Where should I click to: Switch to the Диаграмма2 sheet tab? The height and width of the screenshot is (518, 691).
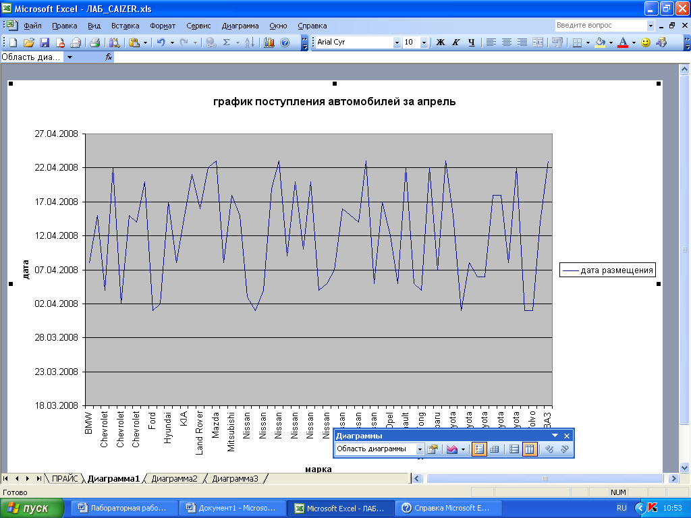[x=174, y=479]
